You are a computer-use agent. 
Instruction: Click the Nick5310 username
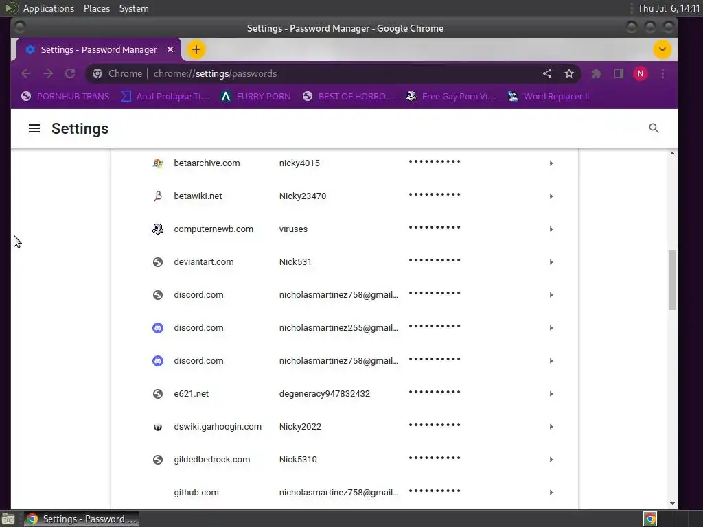[298, 459]
